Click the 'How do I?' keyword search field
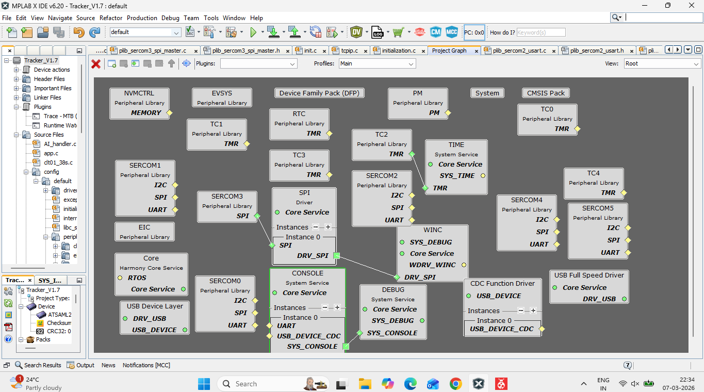The width and height of the screenshot is (704, 392). tap(541, 32)
